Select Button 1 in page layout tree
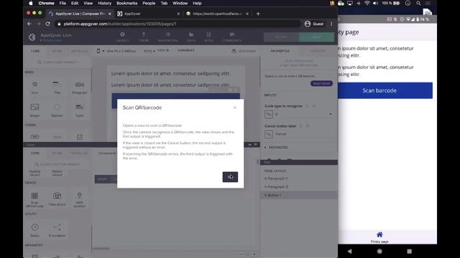460x258 pixels. (x=299, y=195)
